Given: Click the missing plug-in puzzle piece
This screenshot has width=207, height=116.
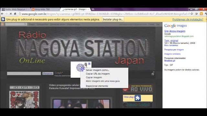Looking at the screenshot, I should [x=137, y=98].
